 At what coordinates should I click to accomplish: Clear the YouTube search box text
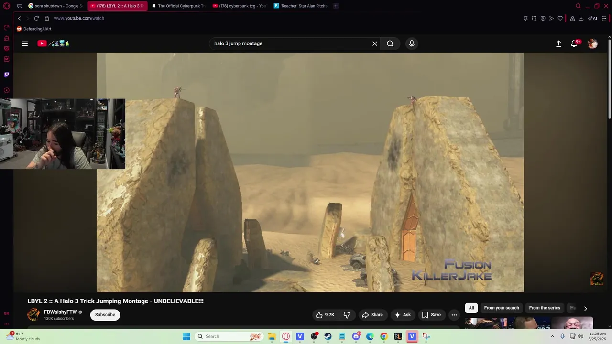375,43
